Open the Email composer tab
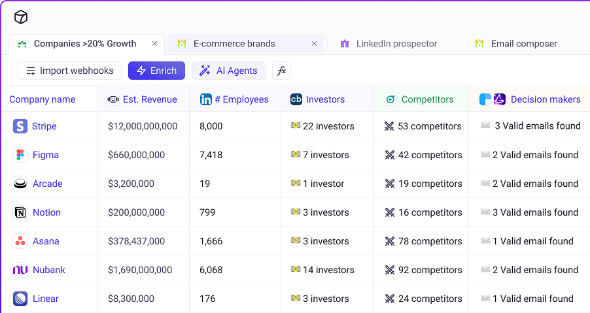Image resolution: width=590 pixels, height=313 pixels. 517,44
